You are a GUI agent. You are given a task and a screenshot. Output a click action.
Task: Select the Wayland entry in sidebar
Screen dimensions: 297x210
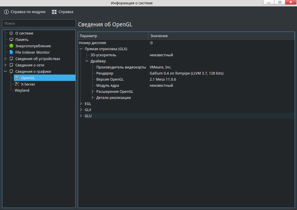coord(22,90)
